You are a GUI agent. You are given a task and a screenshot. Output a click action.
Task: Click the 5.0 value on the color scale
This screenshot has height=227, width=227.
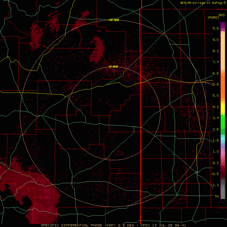click(216, 96)
